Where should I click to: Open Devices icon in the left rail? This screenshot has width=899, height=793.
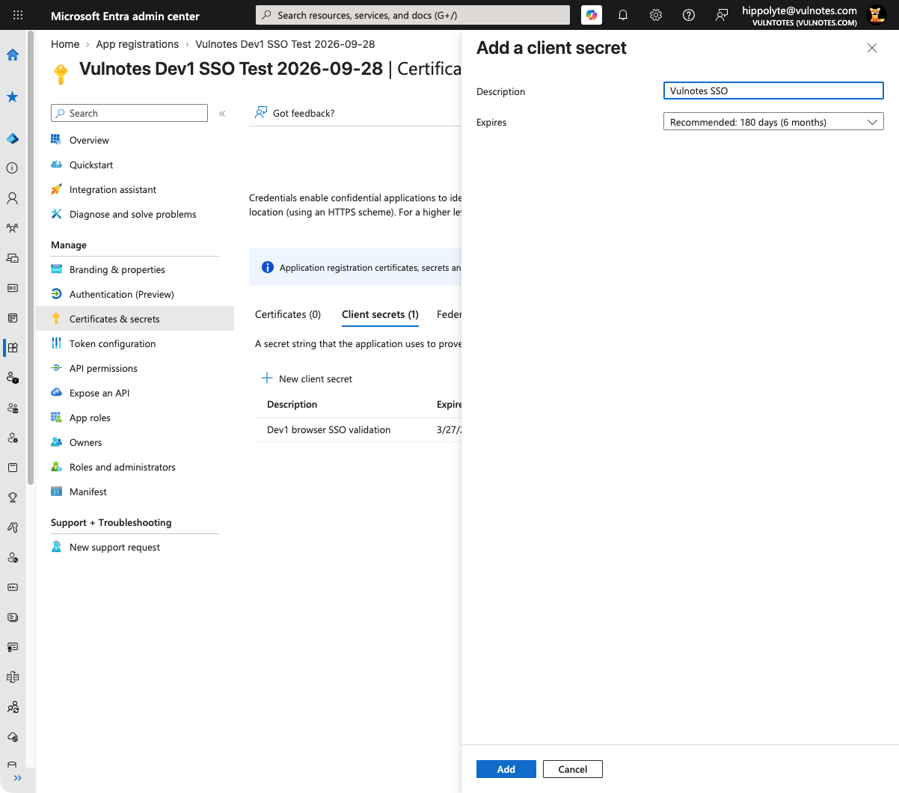(13, 258)
